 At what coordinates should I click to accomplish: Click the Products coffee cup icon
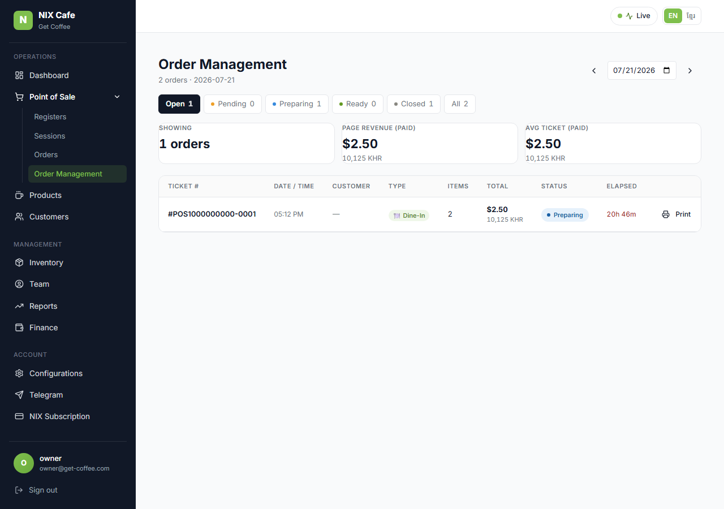click(19, 195)
